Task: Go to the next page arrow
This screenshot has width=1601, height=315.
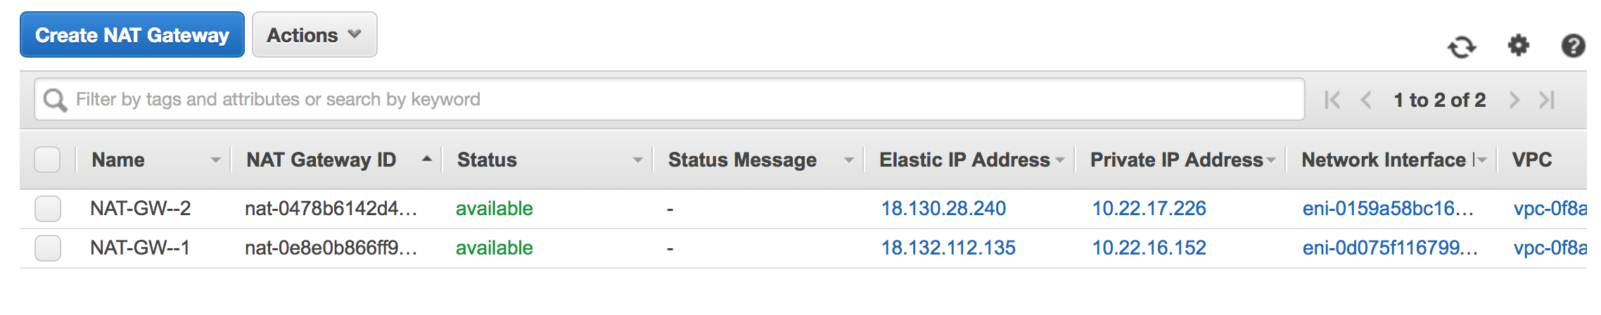Action: pos(1514,100)
